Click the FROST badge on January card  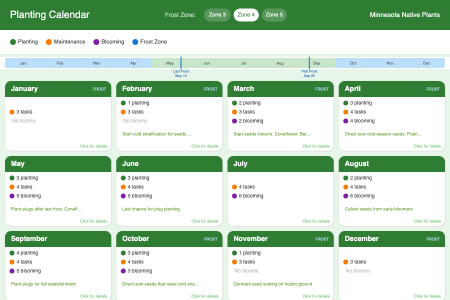pyautogui.click(x=99, y=89)
